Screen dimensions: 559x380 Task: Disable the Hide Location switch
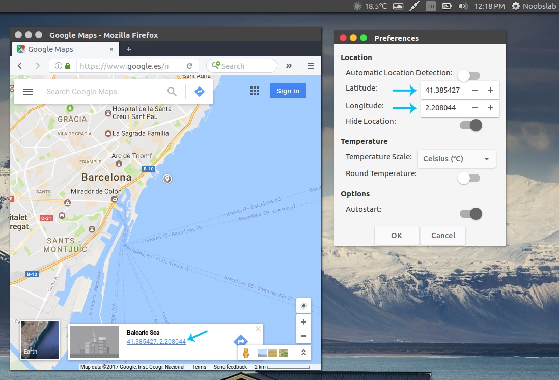pos(468,125)
